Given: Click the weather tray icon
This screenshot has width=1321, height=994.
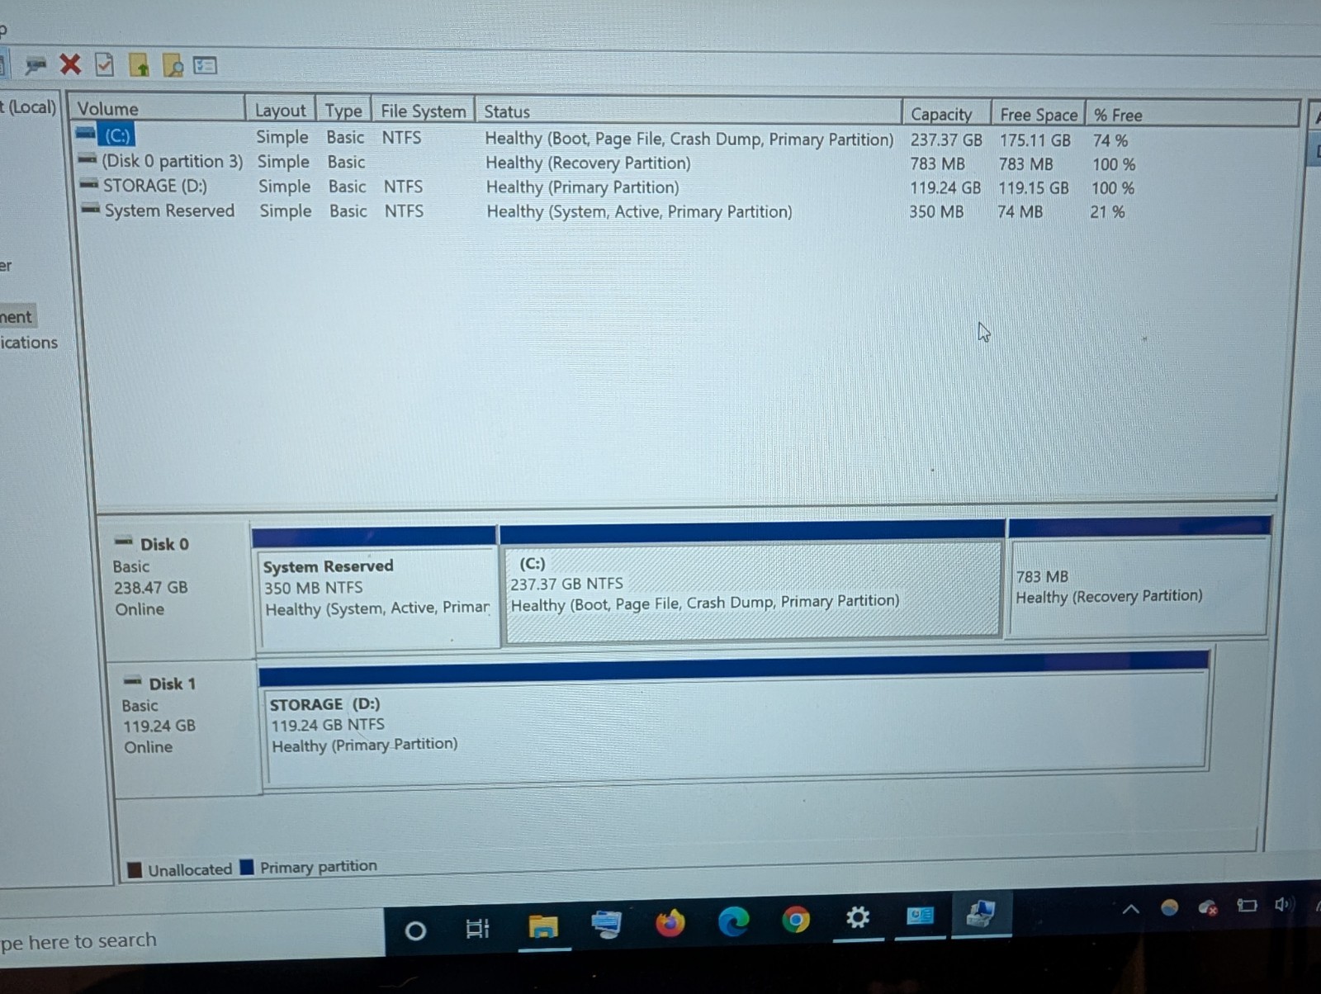Looking at the screenshot, I should (1169, 908).
